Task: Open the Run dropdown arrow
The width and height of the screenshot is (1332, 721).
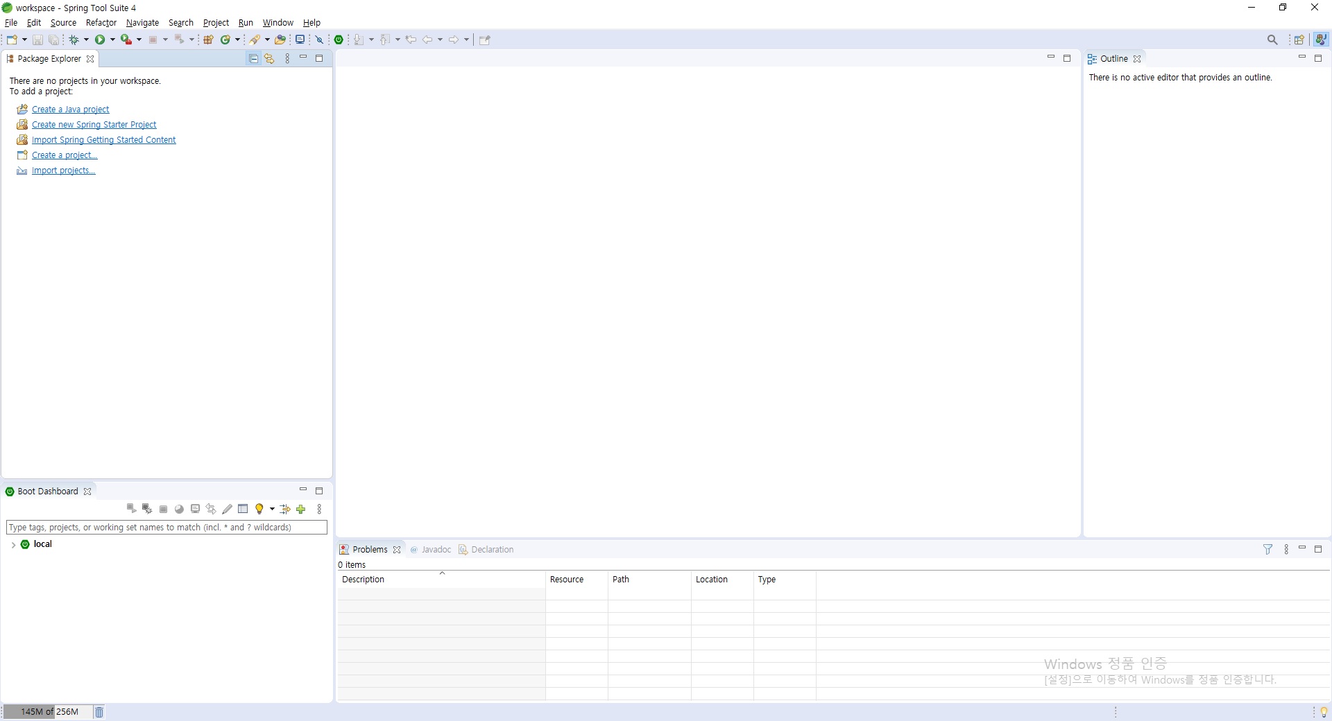Action: tap(112, 40)
